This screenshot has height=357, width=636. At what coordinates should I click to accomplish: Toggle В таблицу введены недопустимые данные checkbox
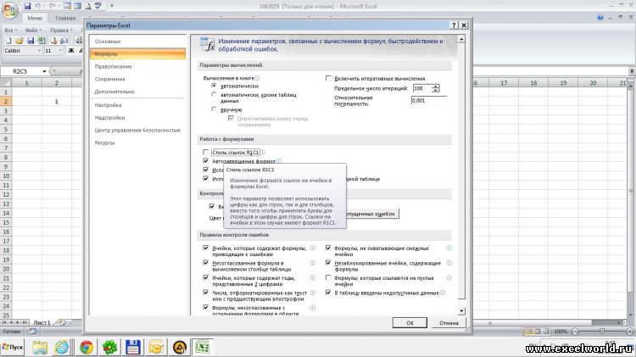click(328, 293)
